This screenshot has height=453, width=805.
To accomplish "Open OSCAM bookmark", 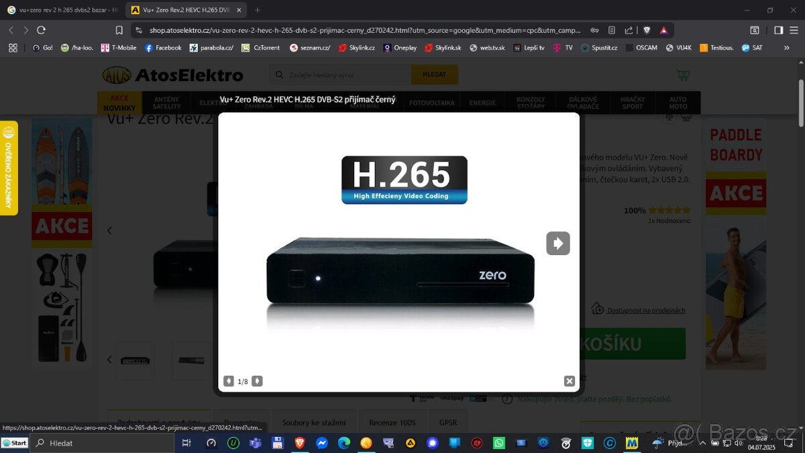I will pyautogui.click(x=641, y=48).
